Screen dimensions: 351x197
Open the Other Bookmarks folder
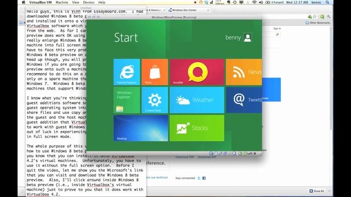(x=318, y=22)
